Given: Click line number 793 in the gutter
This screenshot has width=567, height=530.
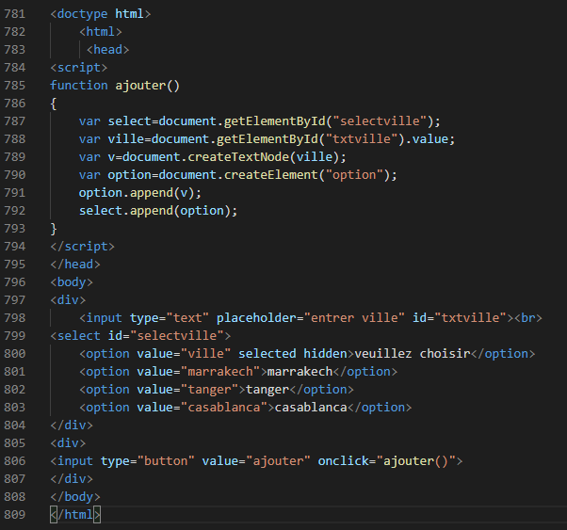Looking at the screenshot, I should point(15,229).
